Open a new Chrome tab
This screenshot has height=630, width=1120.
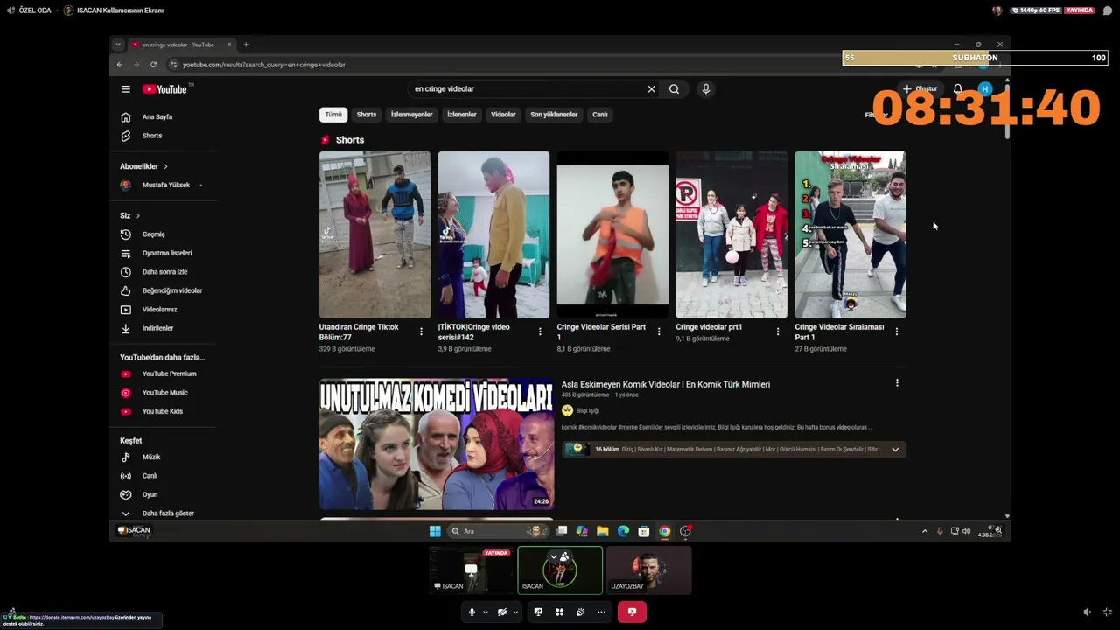pyautogui.click(x=246, y=45)
